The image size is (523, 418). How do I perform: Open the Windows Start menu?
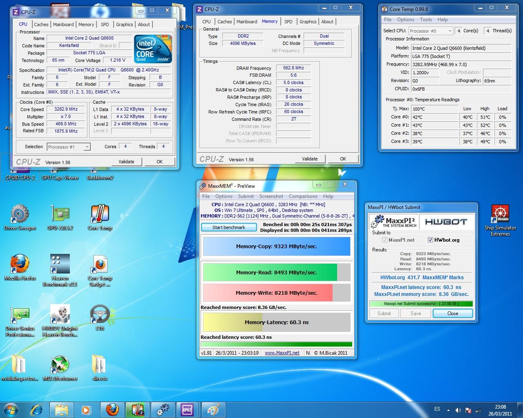click(11, 409)
